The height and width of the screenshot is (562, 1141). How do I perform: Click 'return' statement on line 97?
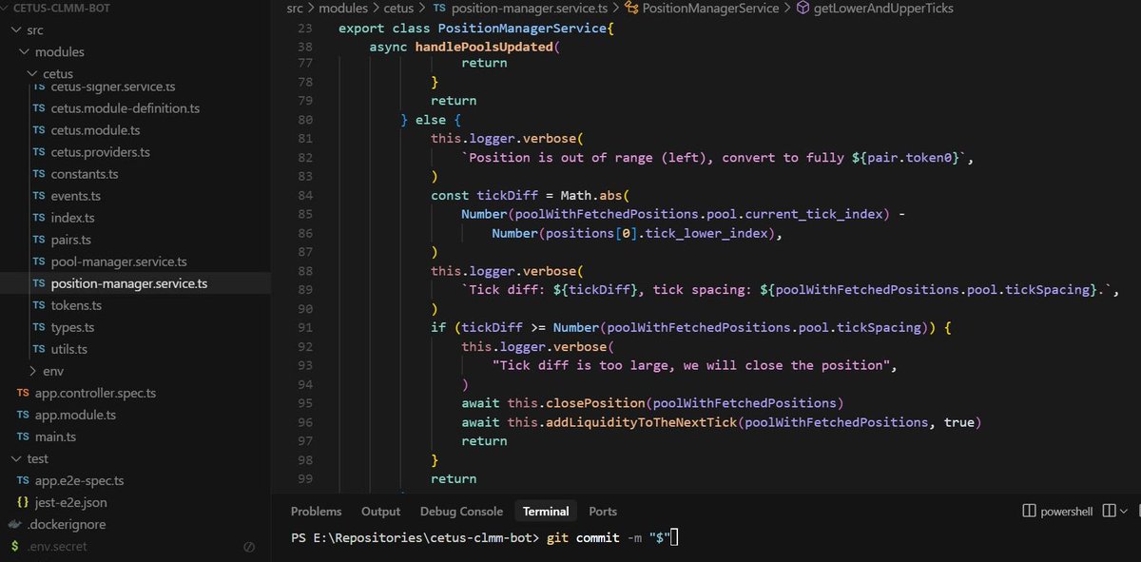point(484,440)
